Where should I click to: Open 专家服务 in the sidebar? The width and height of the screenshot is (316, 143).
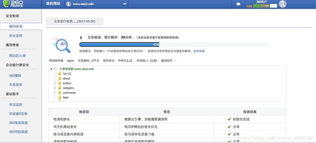coord(16,85)
